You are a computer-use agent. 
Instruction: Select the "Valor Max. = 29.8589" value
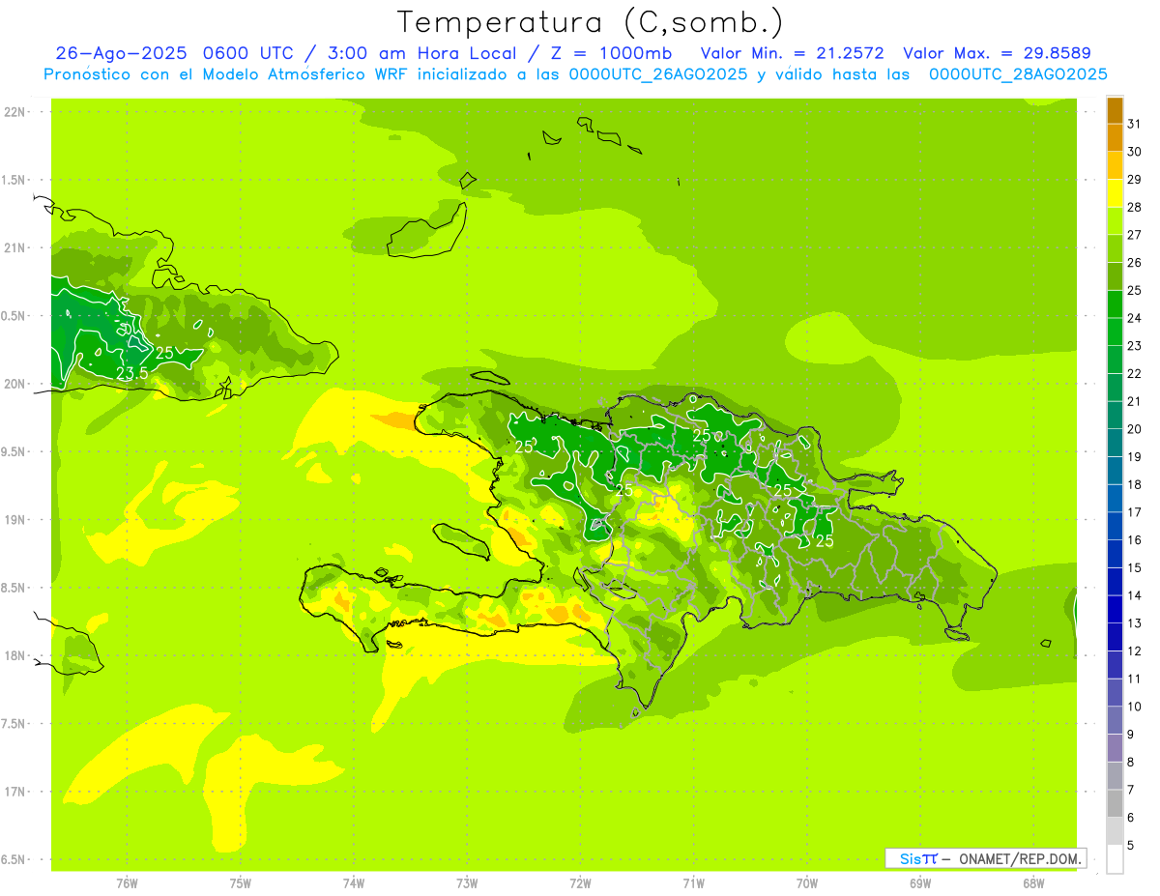pos(999,53)
